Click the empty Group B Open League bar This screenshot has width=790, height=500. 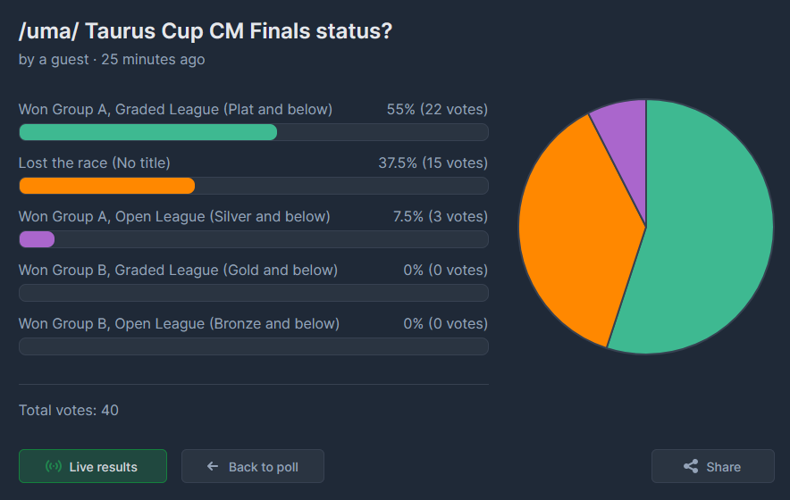254,346
